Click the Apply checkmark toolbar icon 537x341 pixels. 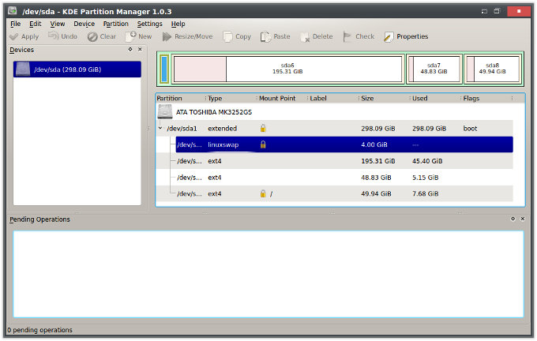point(14,36)
